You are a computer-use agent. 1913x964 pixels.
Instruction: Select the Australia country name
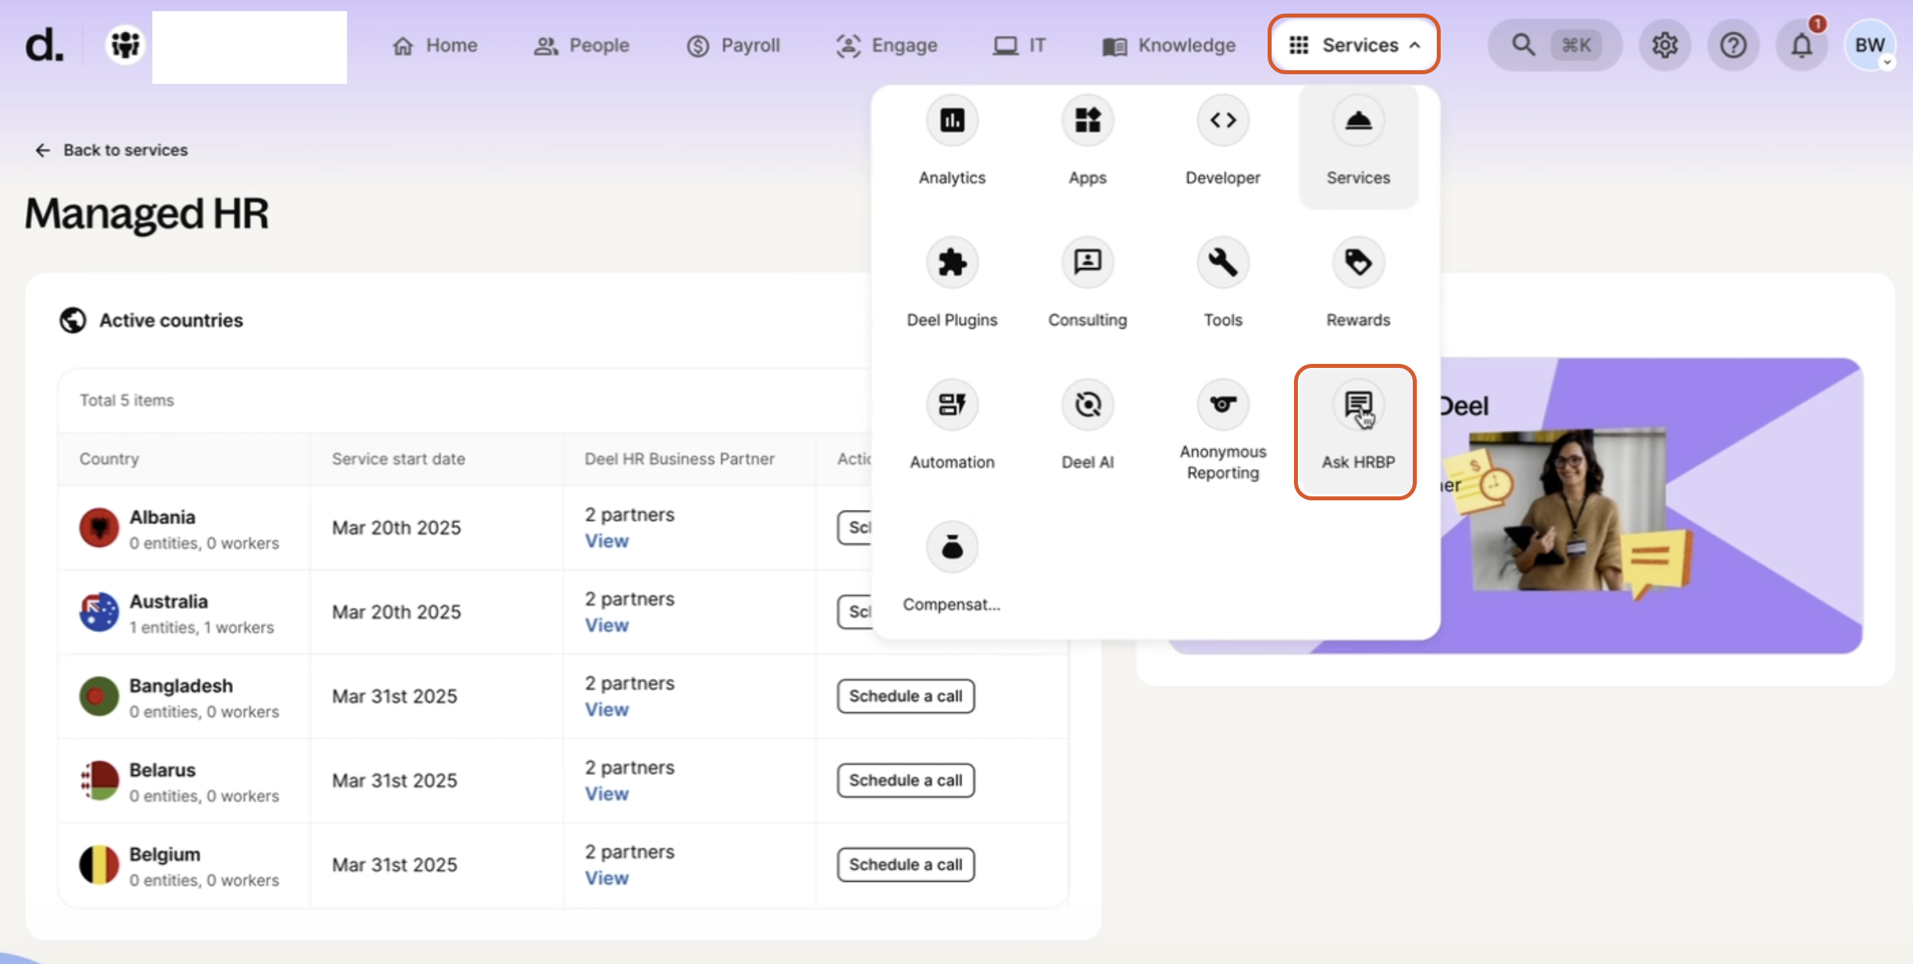168,602
